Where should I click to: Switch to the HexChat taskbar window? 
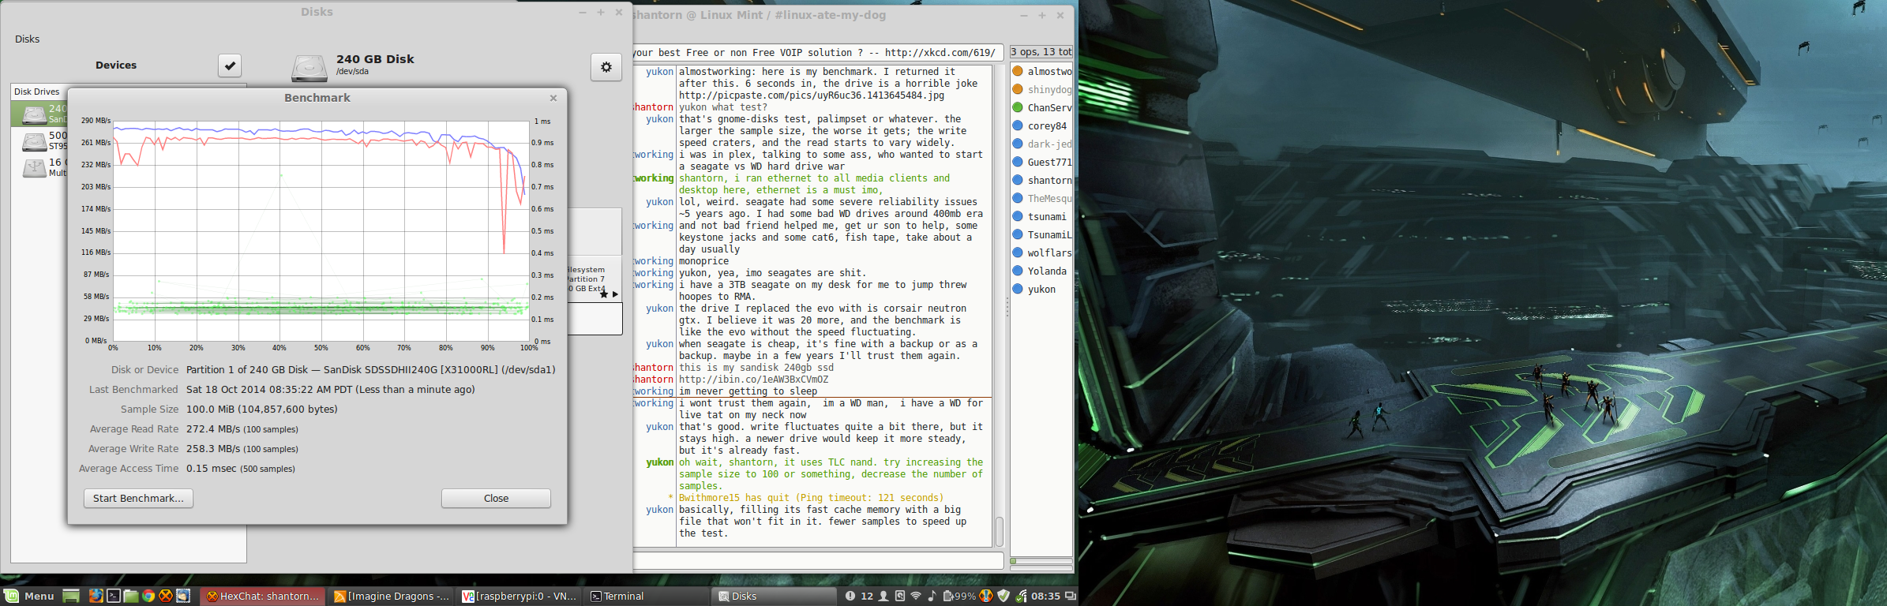pos(264,596)
